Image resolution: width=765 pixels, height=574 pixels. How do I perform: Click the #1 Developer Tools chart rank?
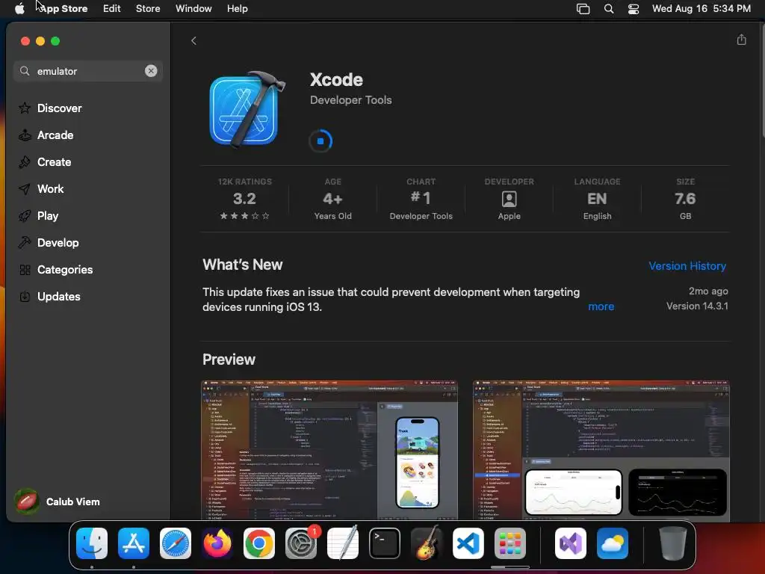(x=421, y=199)
